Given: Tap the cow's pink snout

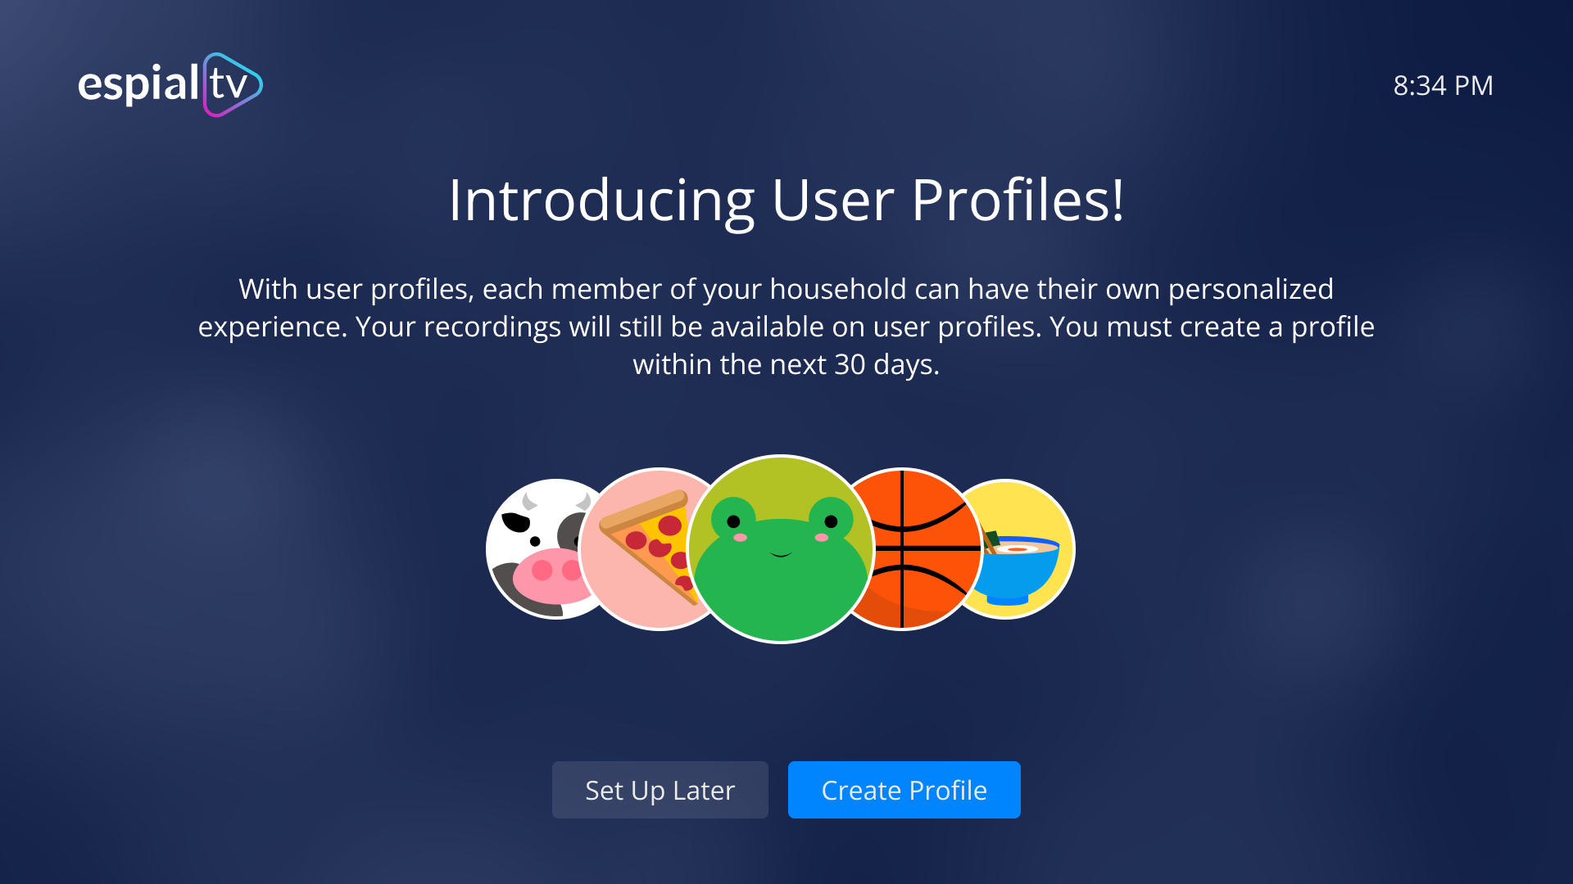Looking at the screenshot, I should click(547, 575).
